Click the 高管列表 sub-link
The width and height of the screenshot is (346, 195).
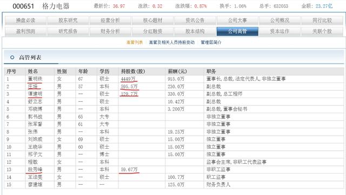point(135,43)
